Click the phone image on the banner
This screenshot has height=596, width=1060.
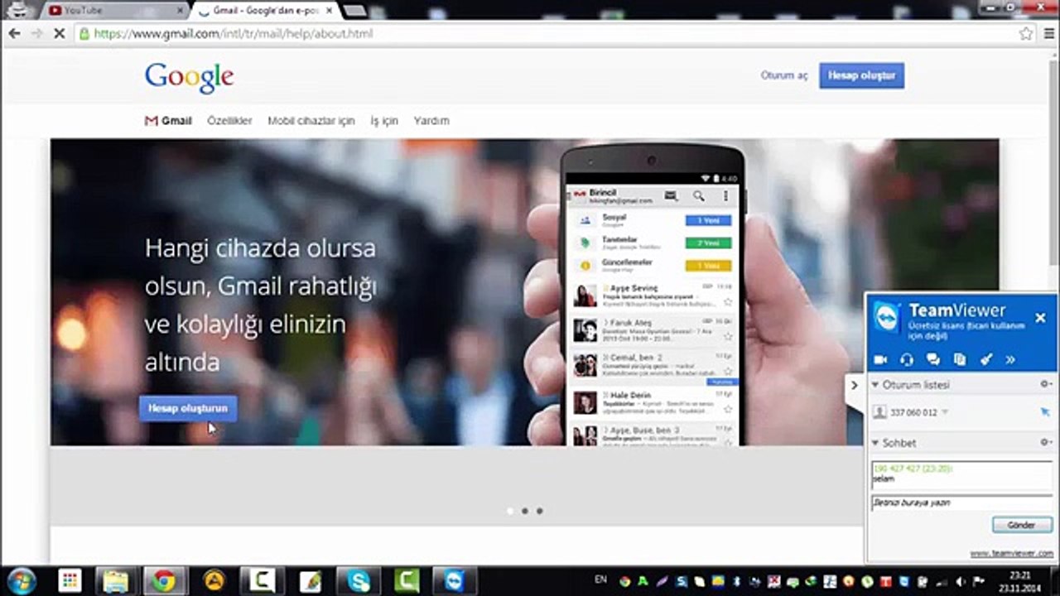pyautogui.click(x=653, y=294)
